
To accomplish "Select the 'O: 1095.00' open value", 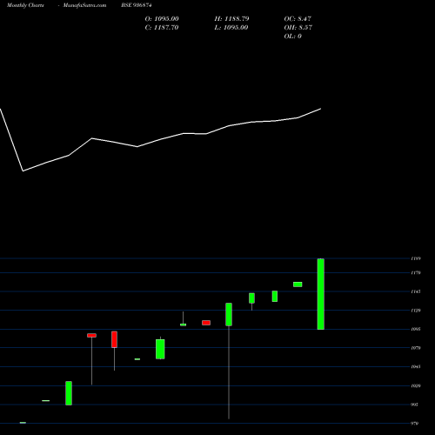I will coord(162,19).
